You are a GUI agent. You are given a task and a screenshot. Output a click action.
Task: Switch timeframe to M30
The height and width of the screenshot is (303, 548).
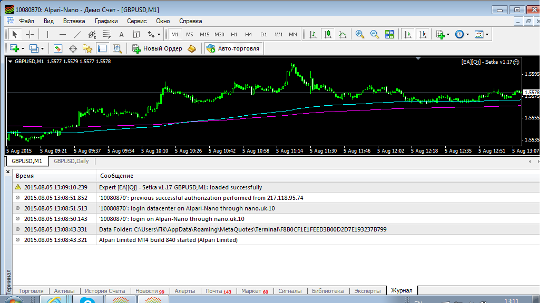point(219,34)
